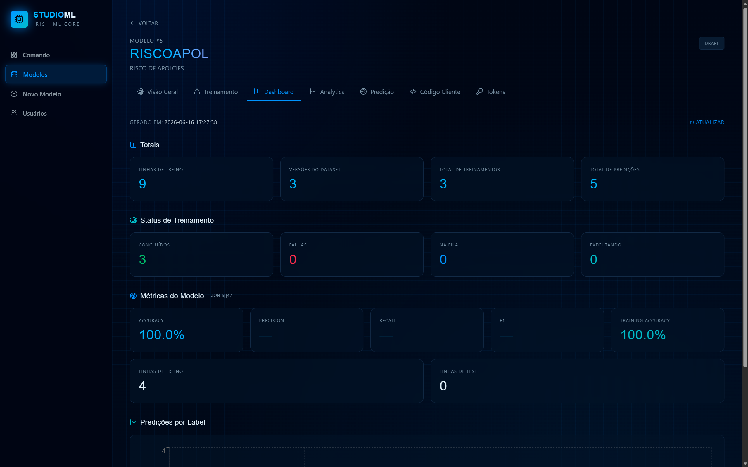This screenshot has width=748, height=467.
Task: Switch to the Tokens tab
Action: (490, 92)
